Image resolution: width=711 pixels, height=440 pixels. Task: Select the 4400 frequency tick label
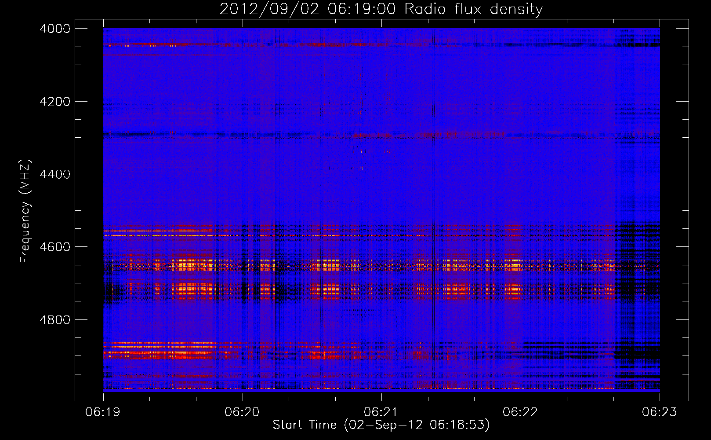[55, 174]
